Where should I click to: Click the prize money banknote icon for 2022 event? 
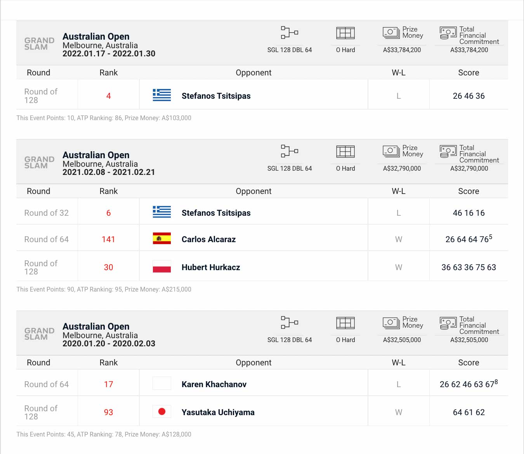(391, 32)
